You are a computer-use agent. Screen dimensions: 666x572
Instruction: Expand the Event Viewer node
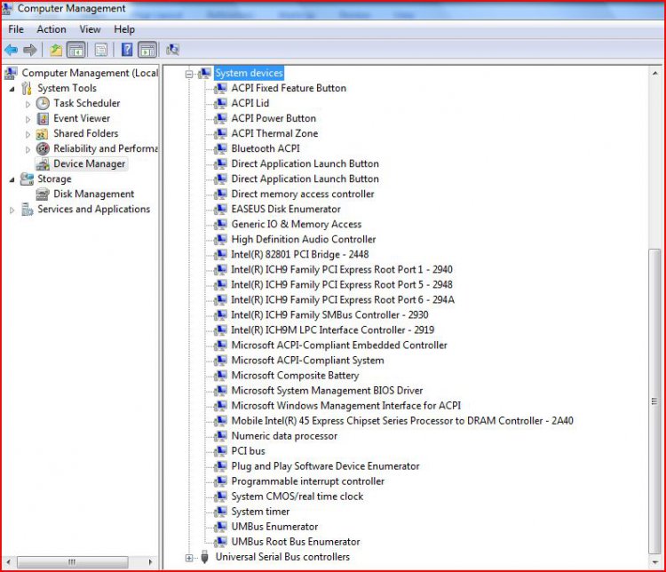[x=28, y=118]
